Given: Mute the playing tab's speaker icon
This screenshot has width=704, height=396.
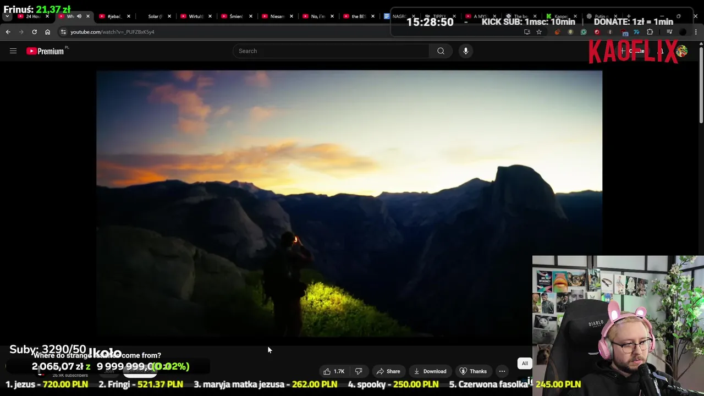Looking at the screenshot, I should tap(79, 16).
